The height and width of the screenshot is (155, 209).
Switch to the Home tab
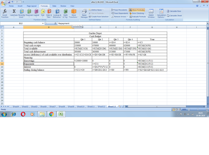coord(11,6)
